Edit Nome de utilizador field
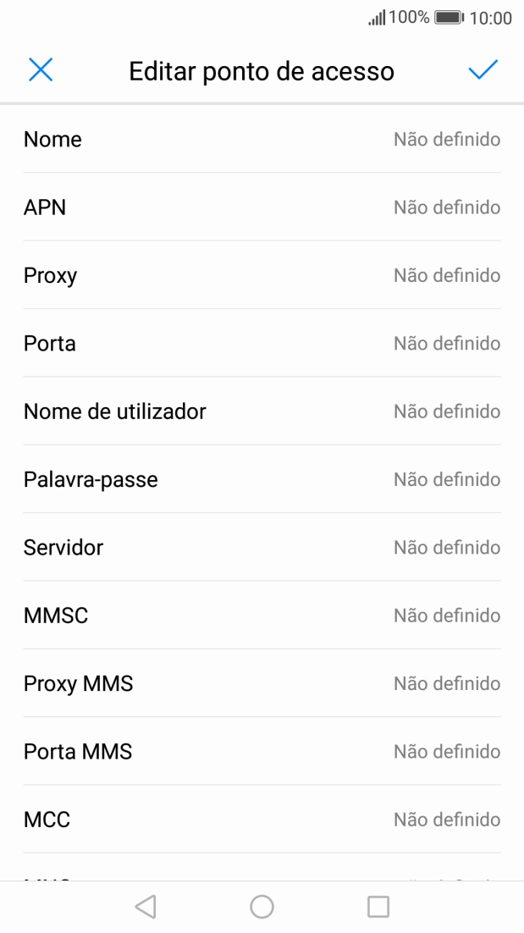The width and height of the screenshot is (524, 933). pyautogui.click(x=262, y=411)
